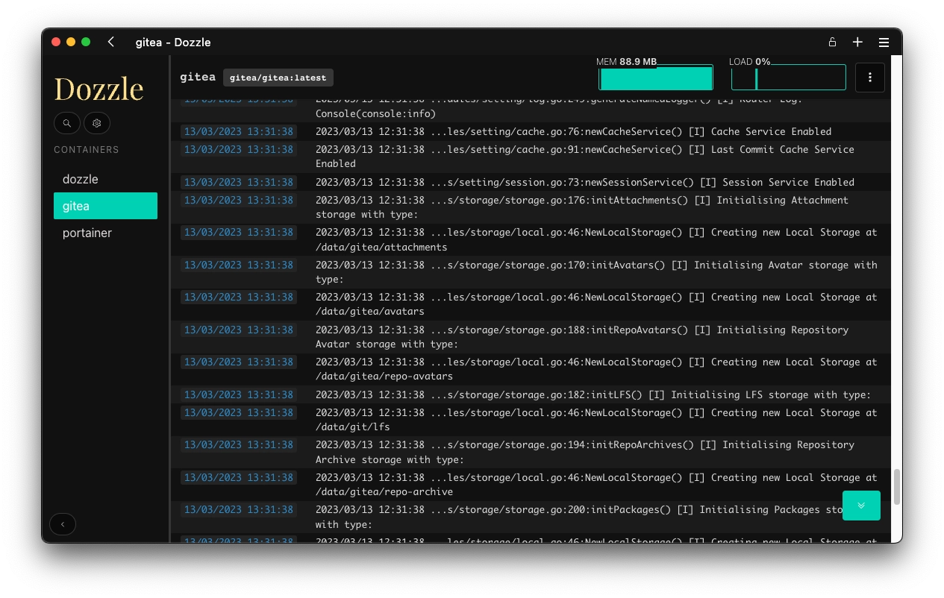Viewport: 944px width, 598px height.
Task: Open the container actions three-dot menu
Action: pos(870,78)
